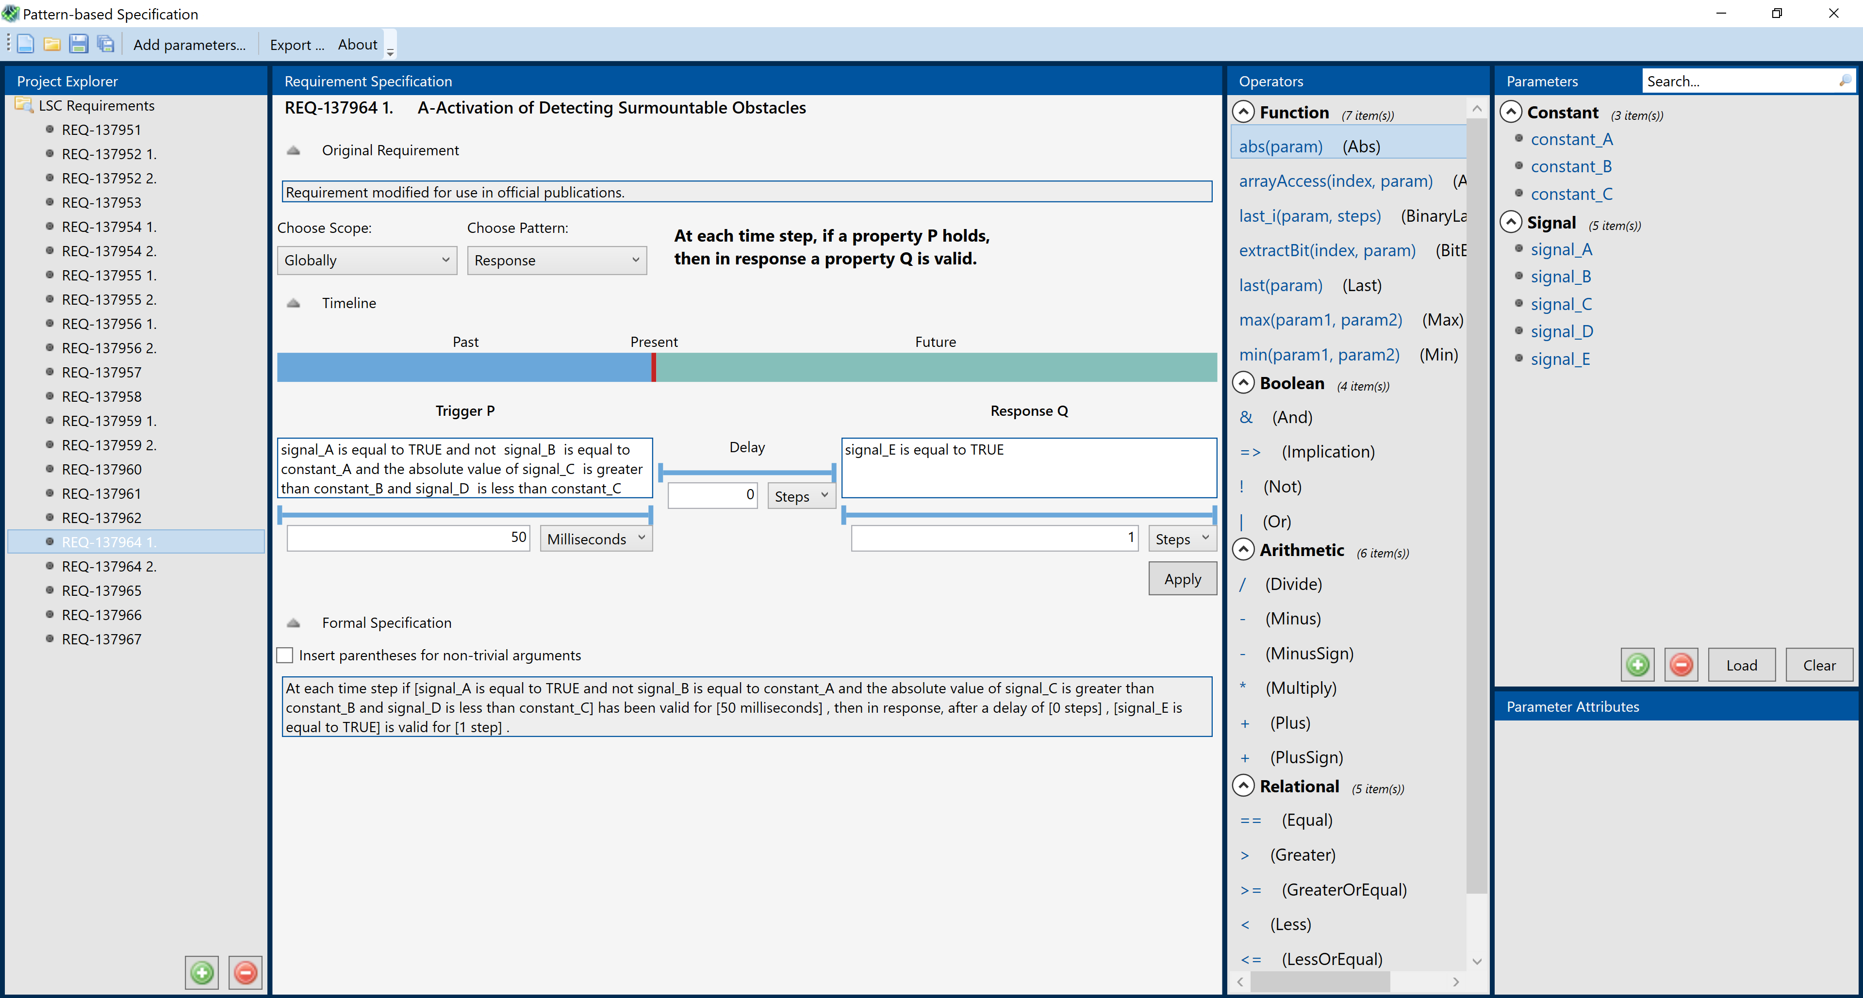The width and height of the screenshot is (1863, 998).
Task: Click the red remove requirement button in Project Explorer
Action: [245, 972]
